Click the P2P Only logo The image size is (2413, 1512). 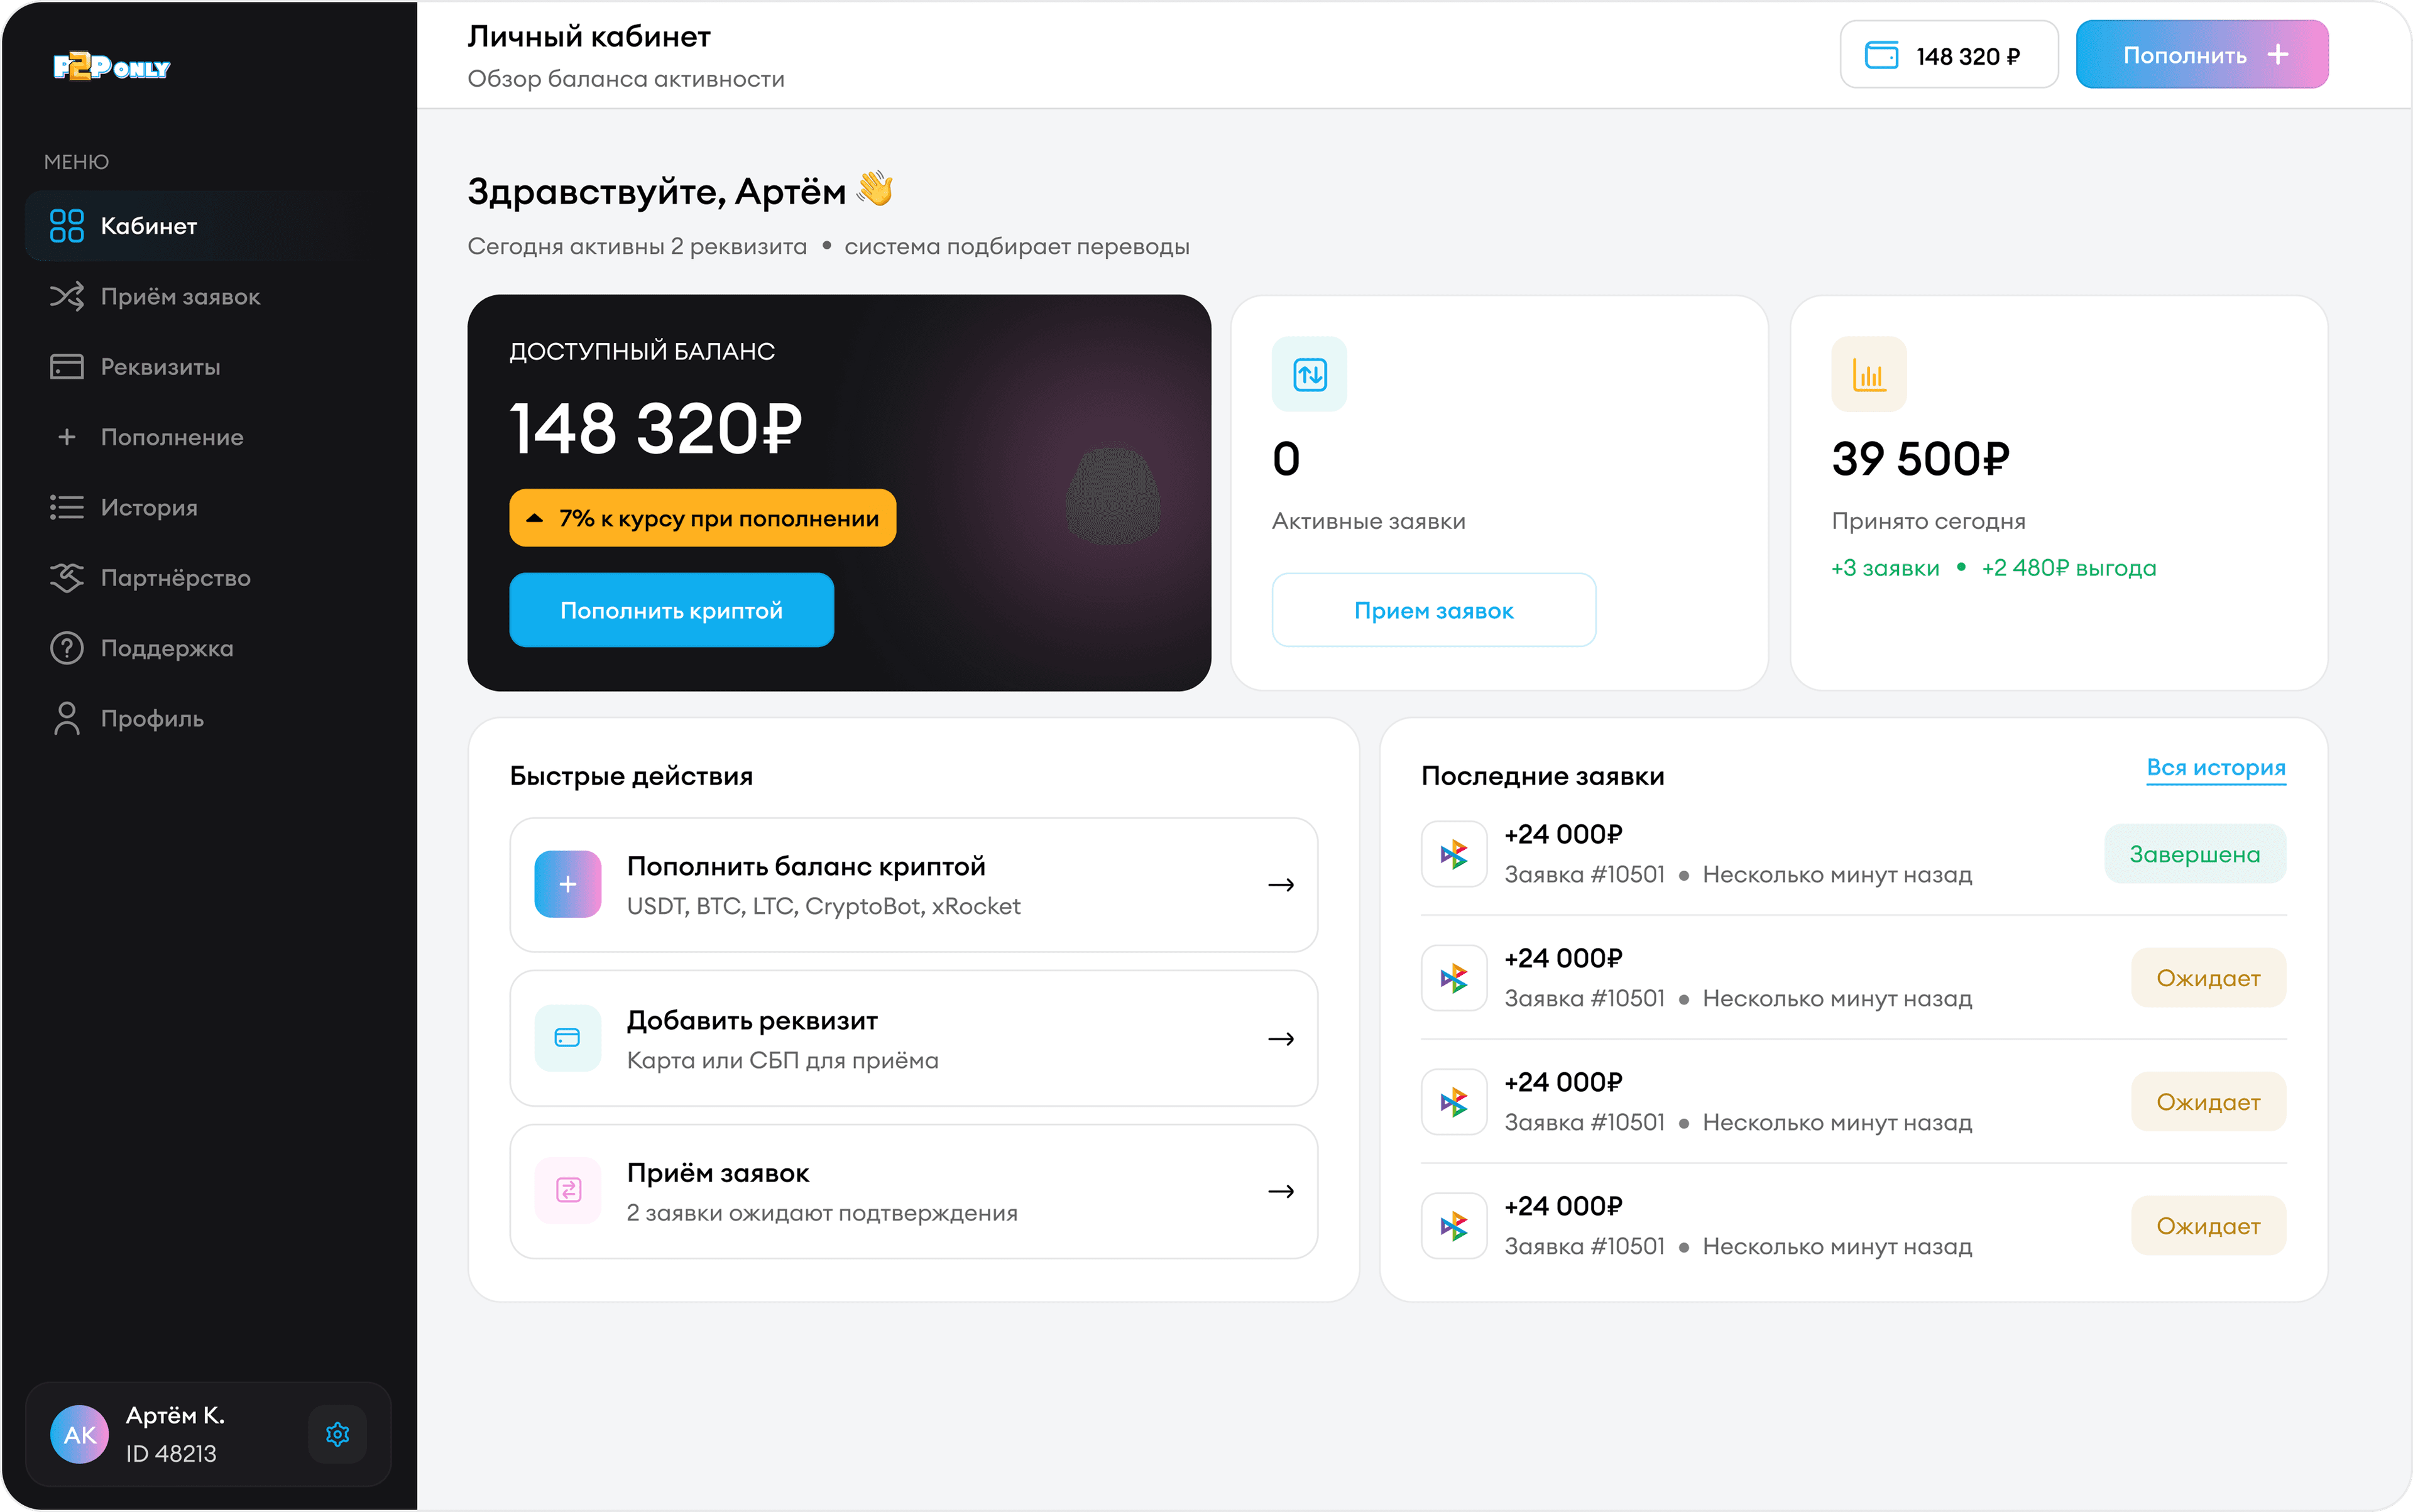coord(111,67)
